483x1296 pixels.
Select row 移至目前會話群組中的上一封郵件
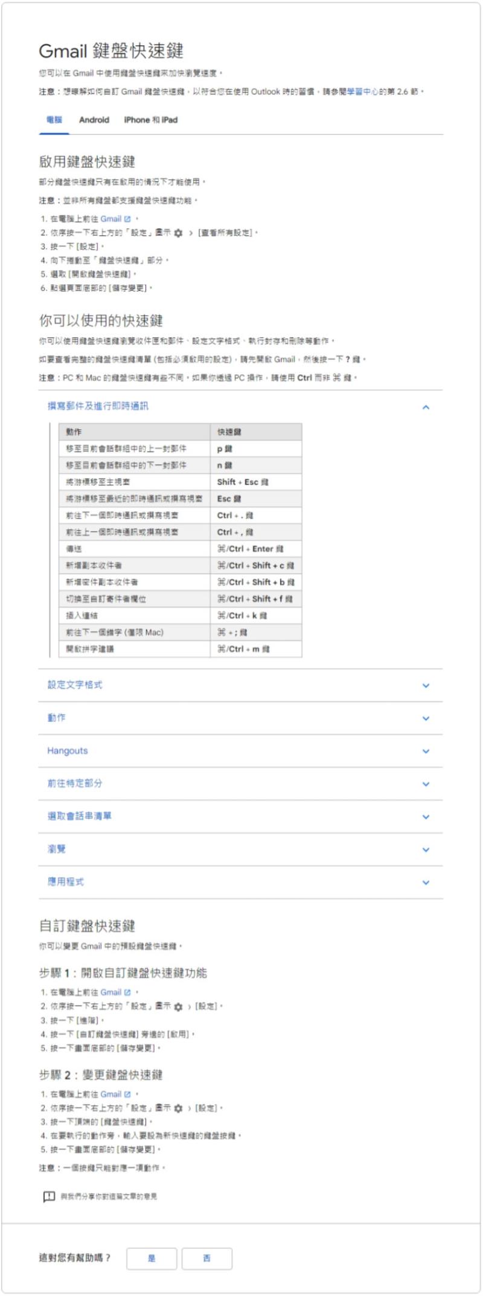pyautogui.click(x=181, y=448)
